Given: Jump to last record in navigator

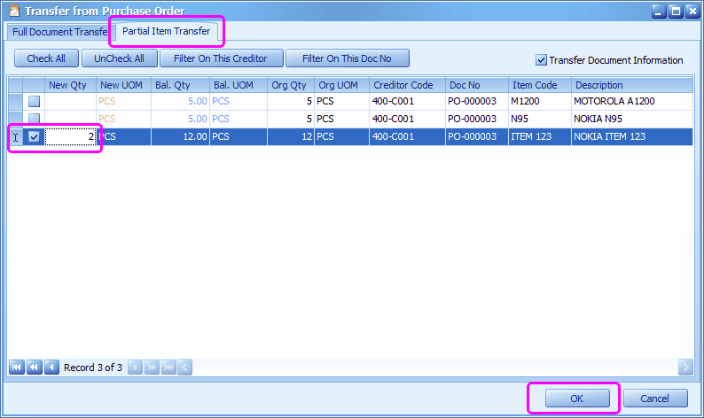Looking at the screenshot, I should click(168, 367).
